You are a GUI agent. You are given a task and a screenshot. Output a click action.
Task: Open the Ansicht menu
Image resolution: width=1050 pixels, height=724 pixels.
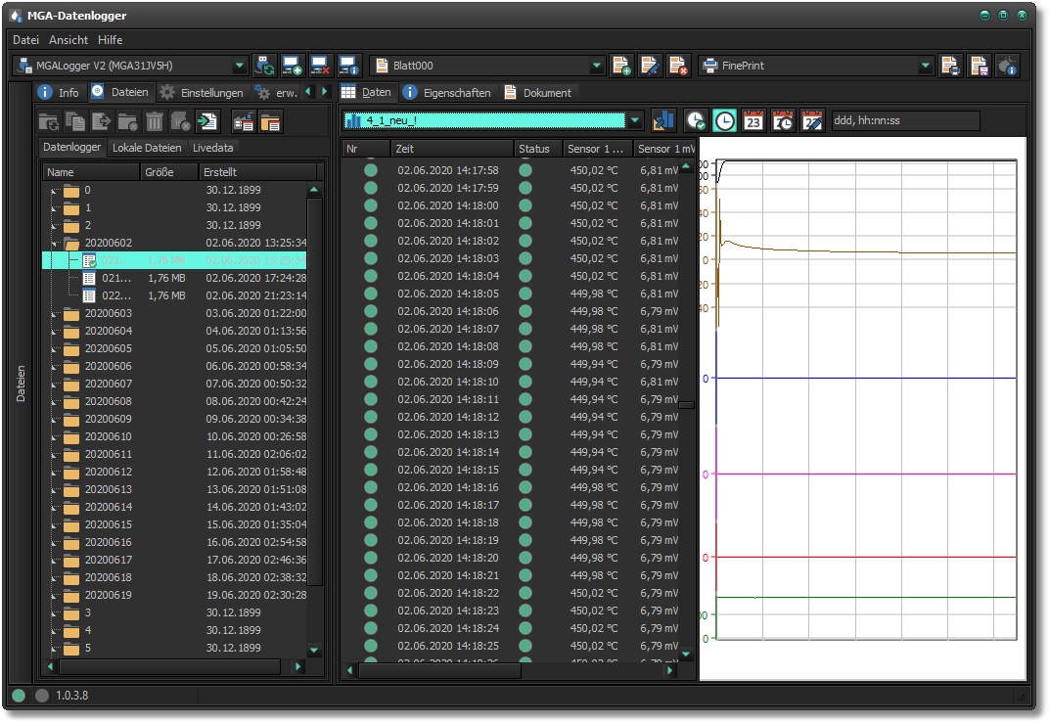tap(68, 40)
